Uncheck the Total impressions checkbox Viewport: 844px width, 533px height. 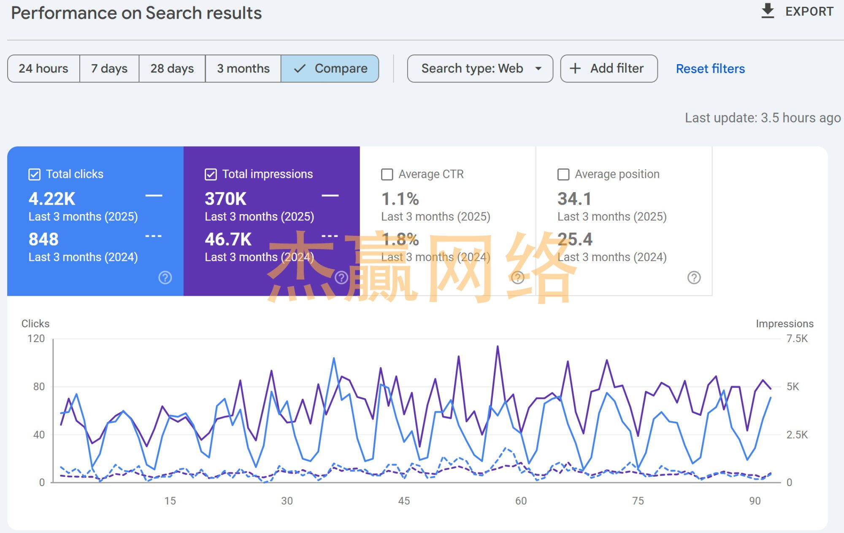pyautogui.click(x=211, y=174)
